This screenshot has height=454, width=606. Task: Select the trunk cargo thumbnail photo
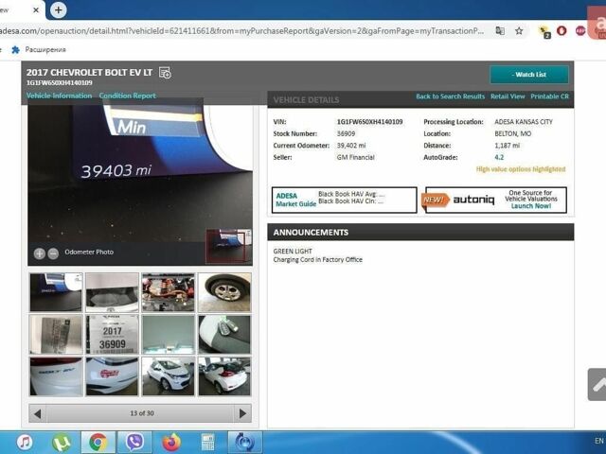112,292
